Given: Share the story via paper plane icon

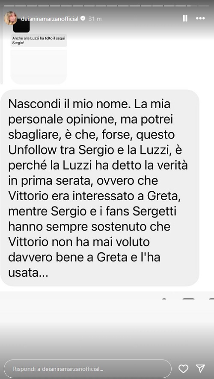Looking at the screenshot, I should click(200, 368).
